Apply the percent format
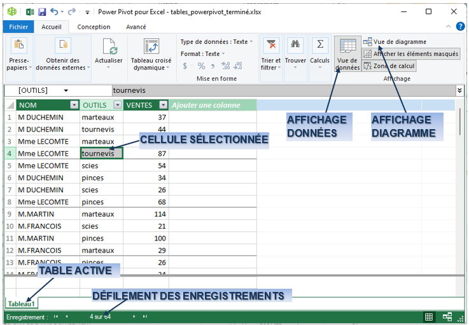This screenshot has height=325, width=469. tap(201, 66)
